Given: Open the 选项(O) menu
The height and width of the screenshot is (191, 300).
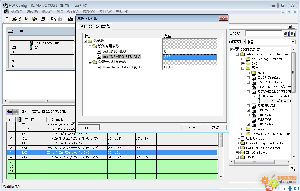Looking at the screenshot, I should (x=89, y=12).
